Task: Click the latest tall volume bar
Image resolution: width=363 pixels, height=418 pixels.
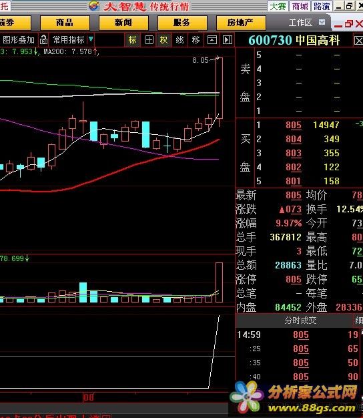Action: click(219, 282)
